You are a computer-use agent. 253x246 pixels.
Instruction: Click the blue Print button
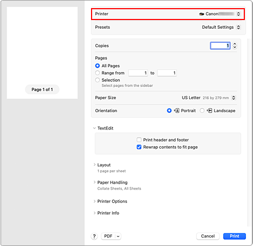pos(235,236)
